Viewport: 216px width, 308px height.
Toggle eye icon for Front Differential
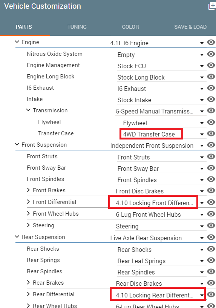[211, 202]
